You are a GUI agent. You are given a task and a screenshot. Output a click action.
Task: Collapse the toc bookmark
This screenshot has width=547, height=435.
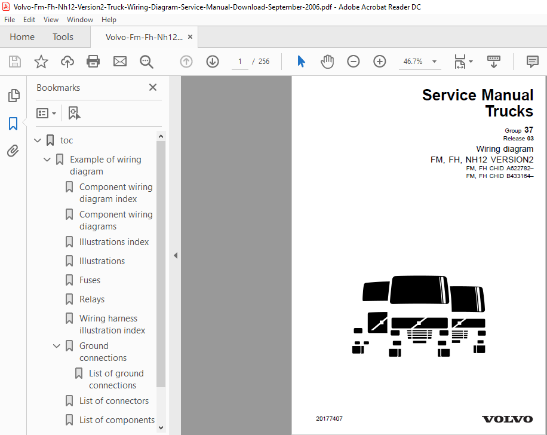tap(38, 140)
